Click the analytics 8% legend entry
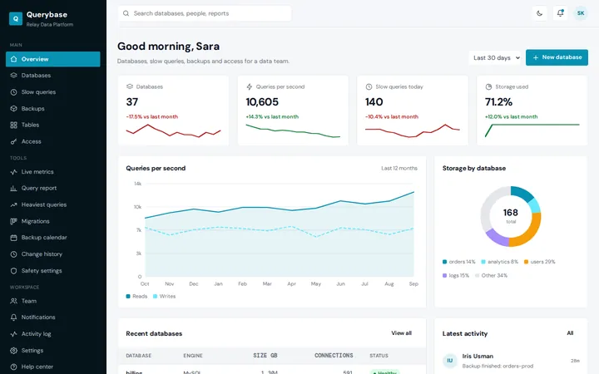599x374 pixels. coord(500,262)
